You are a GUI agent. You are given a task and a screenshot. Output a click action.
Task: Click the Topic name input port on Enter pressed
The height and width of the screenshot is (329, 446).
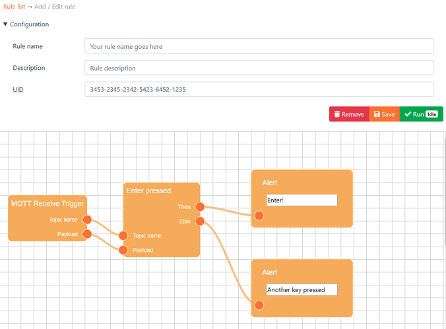pos(123,235)
